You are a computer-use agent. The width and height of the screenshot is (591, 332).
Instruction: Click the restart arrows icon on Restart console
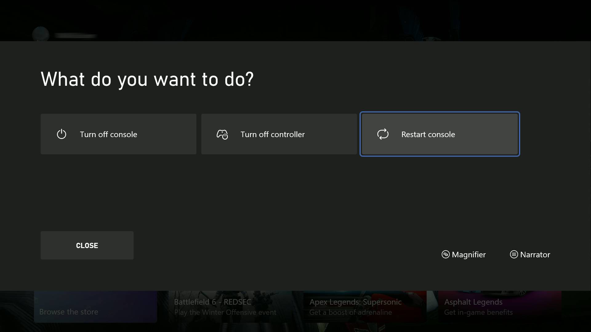click(383, 134)
